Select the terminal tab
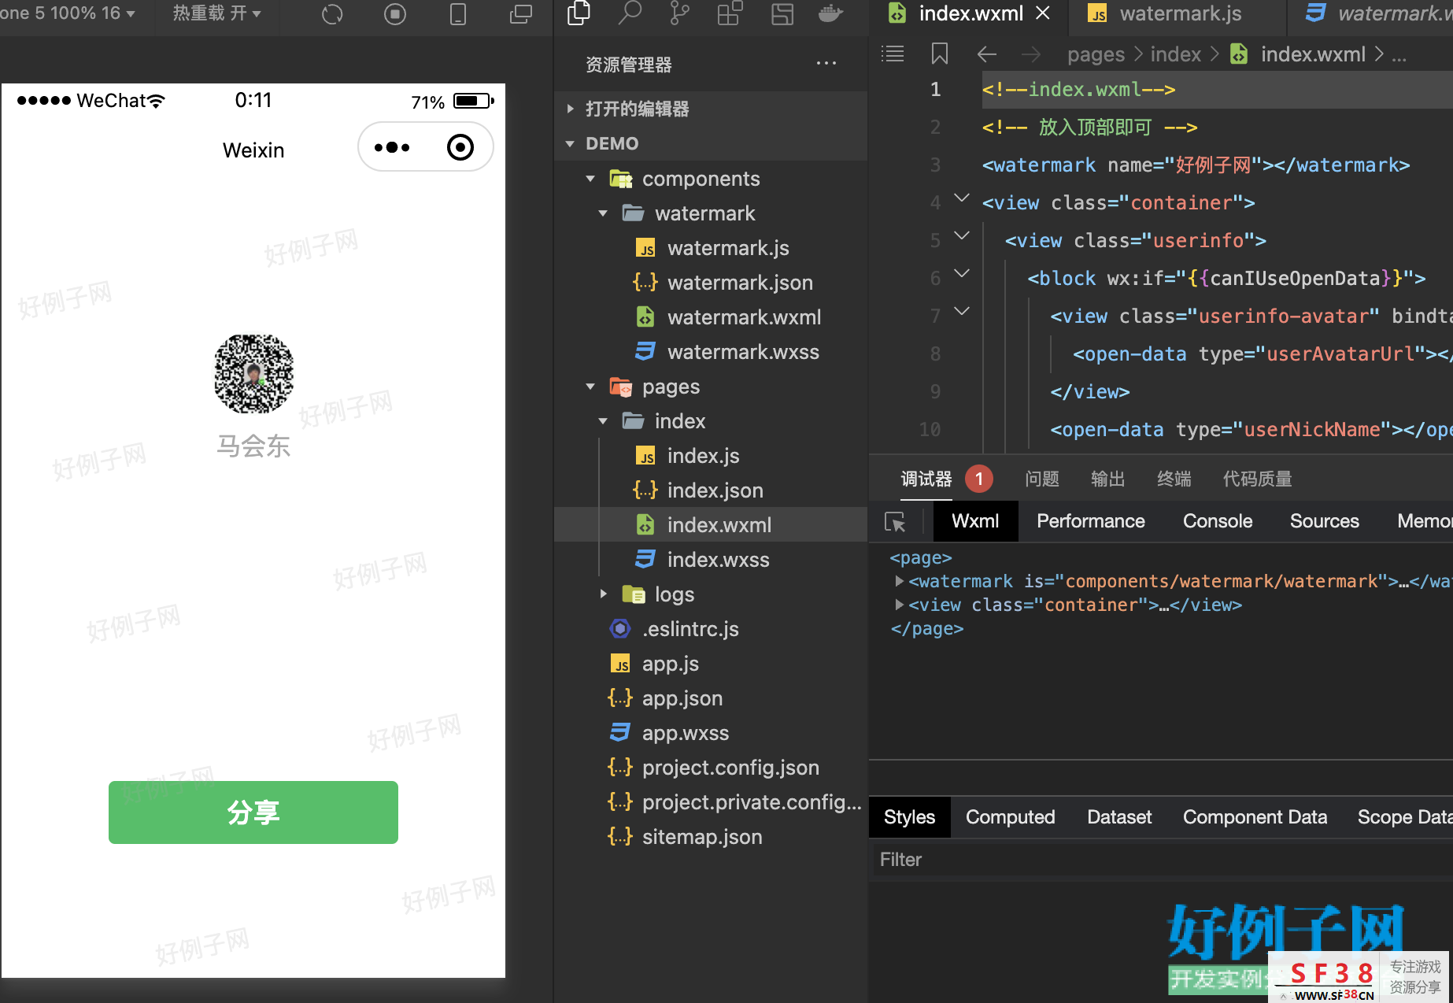Viewport: 1453px width, 1003px height. point(1174,479)
